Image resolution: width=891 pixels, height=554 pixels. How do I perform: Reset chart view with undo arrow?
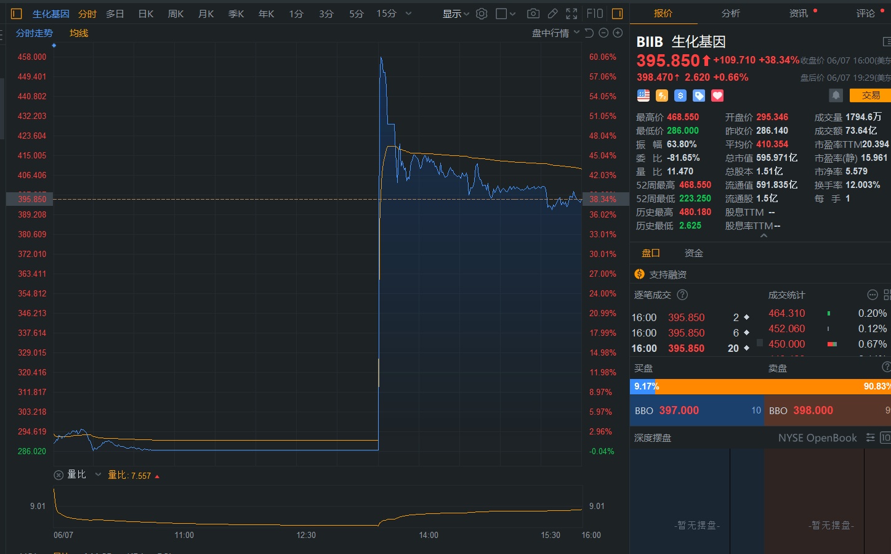coord(589,33)
